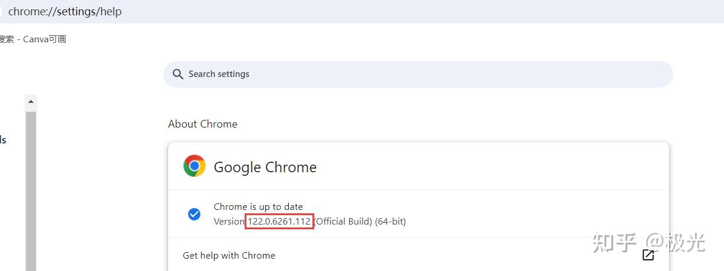Click the "(Official Build) (64-bit)" text
Screen dimensions: 724x271
coord(360,222)
